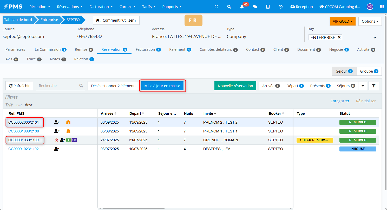Image resolution: width=387 pixels, height=210 pixels.
Task: Open the chat messages icon
Action: pos(255,7)
